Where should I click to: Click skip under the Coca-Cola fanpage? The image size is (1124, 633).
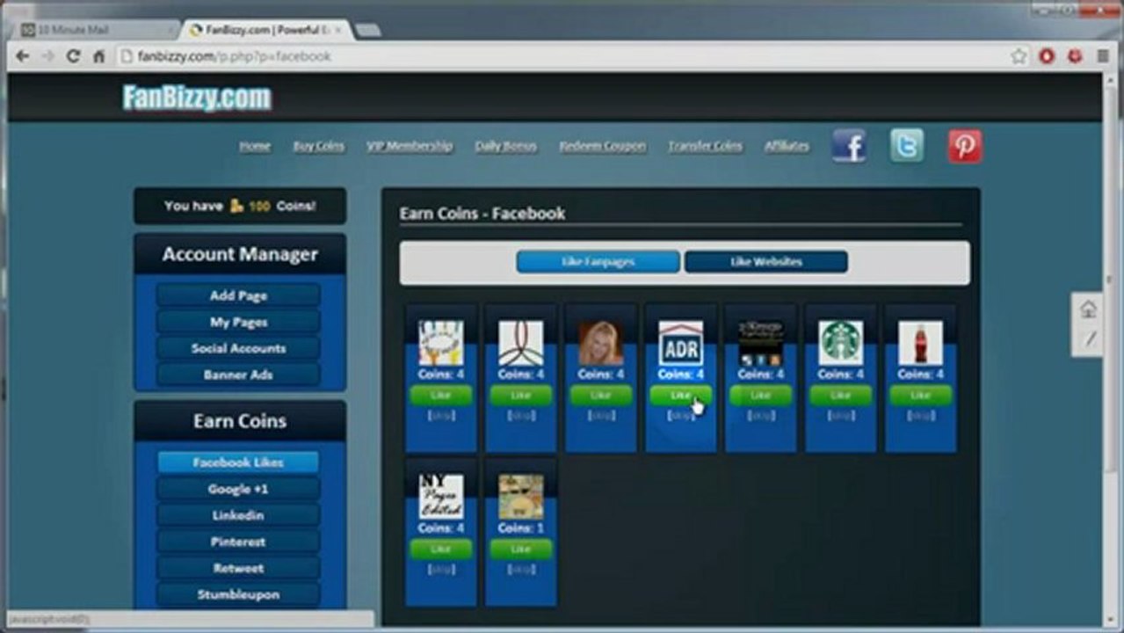tap(920, 416)
